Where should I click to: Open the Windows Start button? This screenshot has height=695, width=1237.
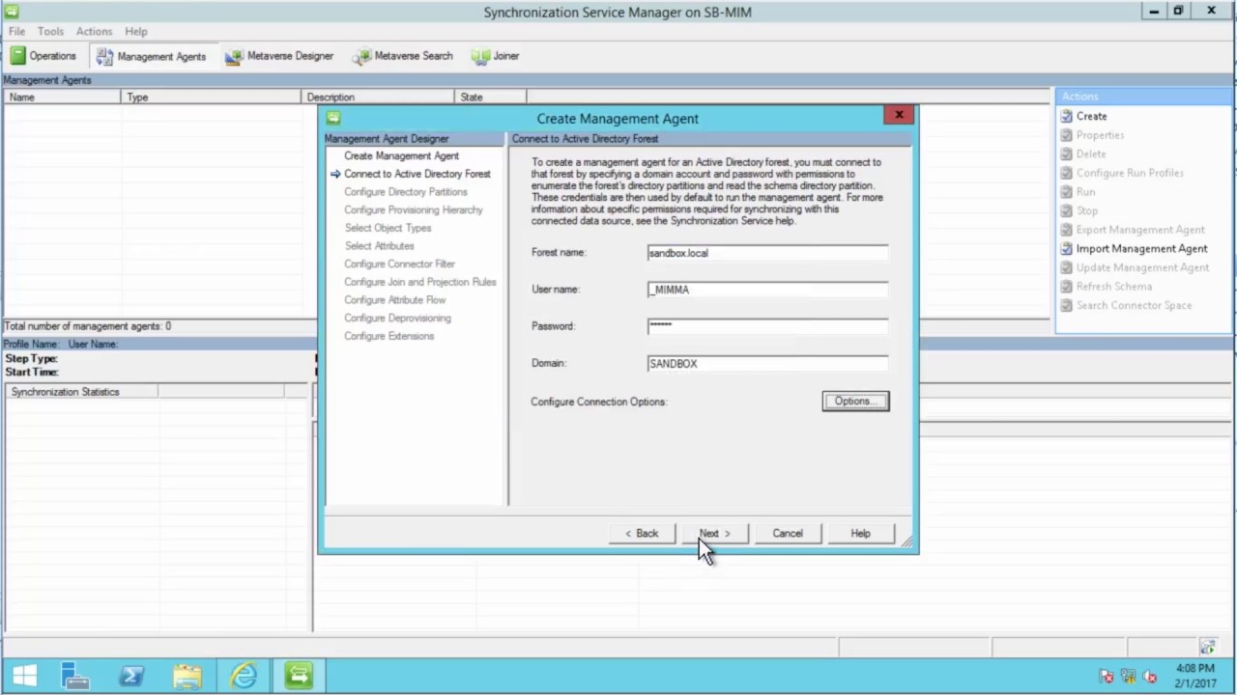24,676
